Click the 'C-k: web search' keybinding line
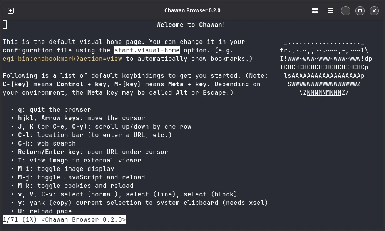The image size is (385, 231). 47,143
